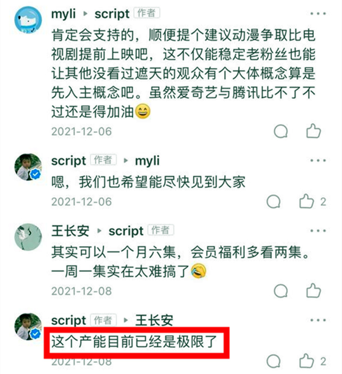Click the 作者 badge beside script in last reply

pos(103,320)
